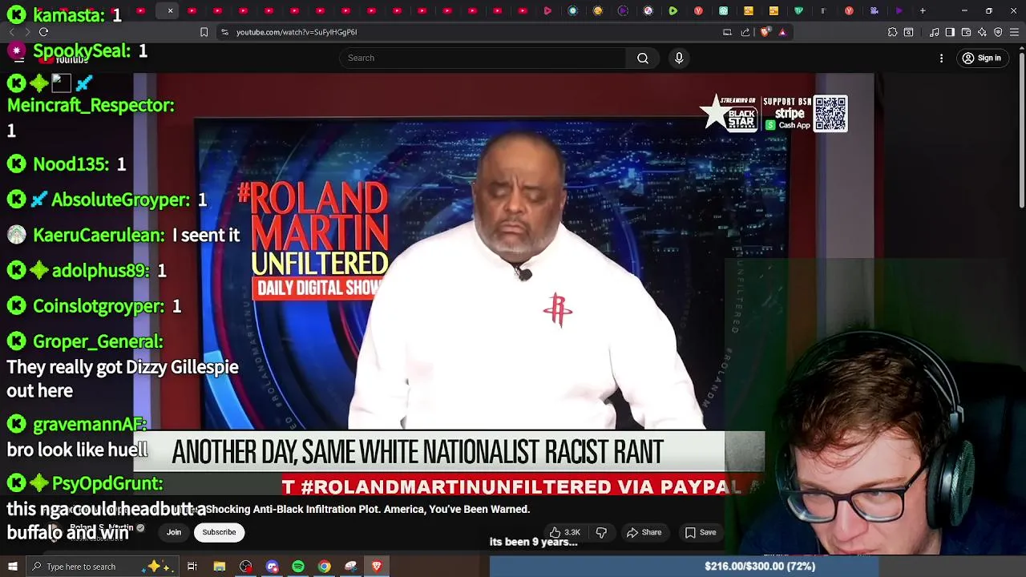Open the Brave Shields lion icon

coord(765,32)
